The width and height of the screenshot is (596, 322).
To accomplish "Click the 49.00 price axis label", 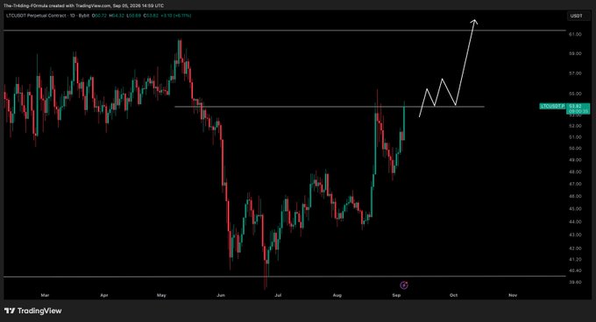I will point(575,159).
